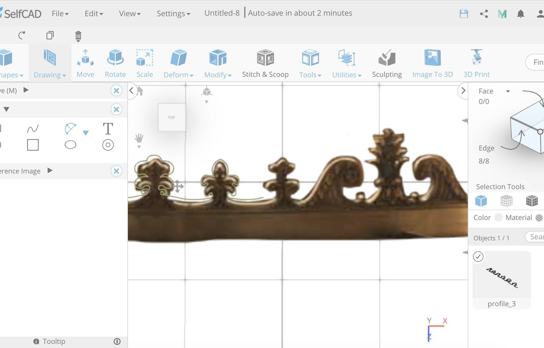Select the Scale tool
The image size is (544, 348).
(x=145, y=63)
